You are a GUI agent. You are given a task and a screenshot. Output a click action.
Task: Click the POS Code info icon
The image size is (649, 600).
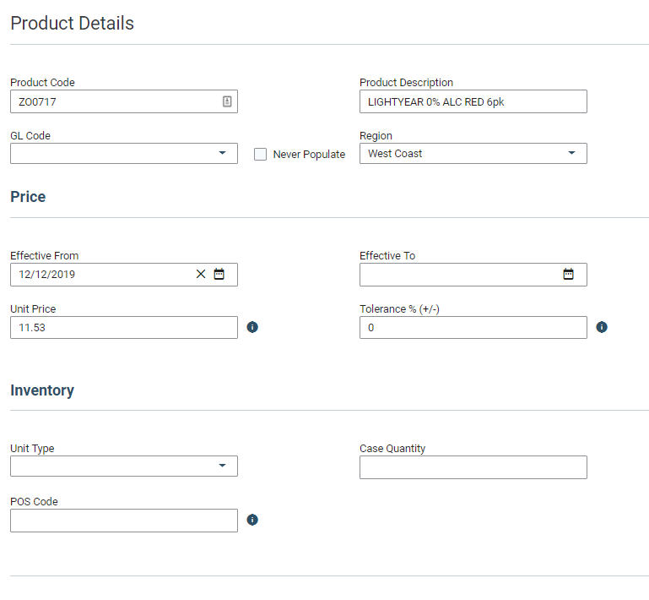click(252, 520)
